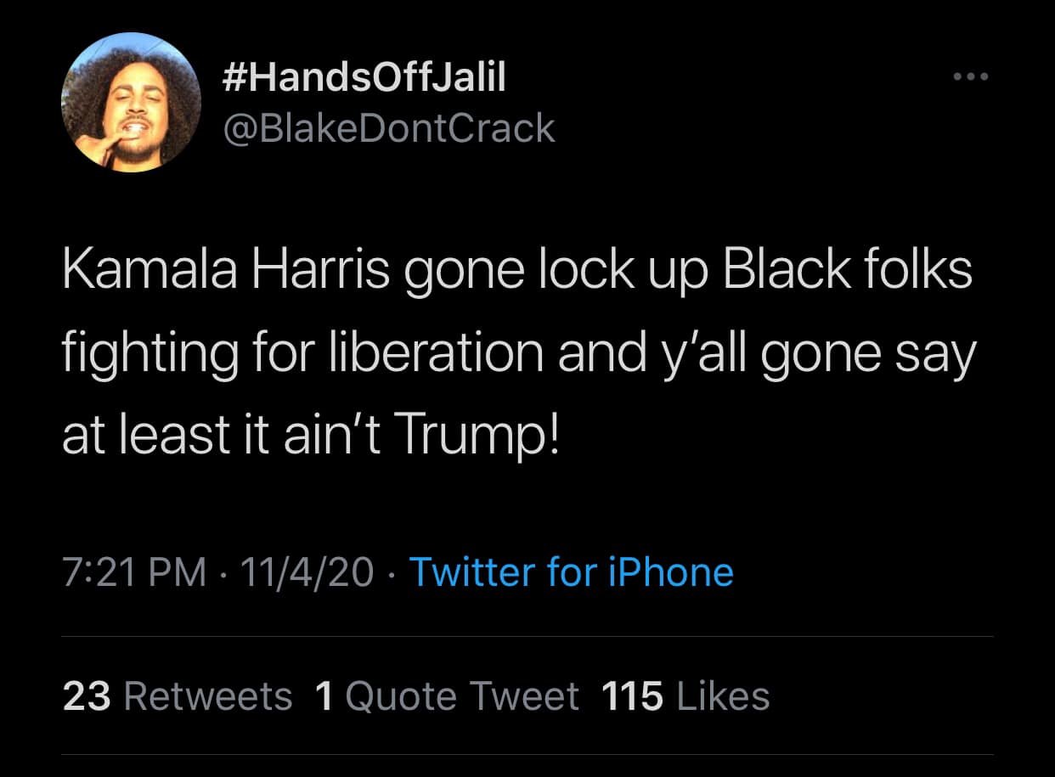The width and height of the screenshot is (1055, 777).
Task: Click the word "fighting" in the tweet
Action: (150, 352)
